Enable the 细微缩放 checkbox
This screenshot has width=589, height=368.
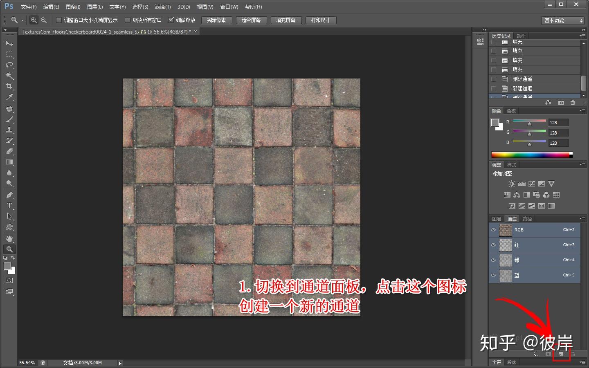[171, 19]
